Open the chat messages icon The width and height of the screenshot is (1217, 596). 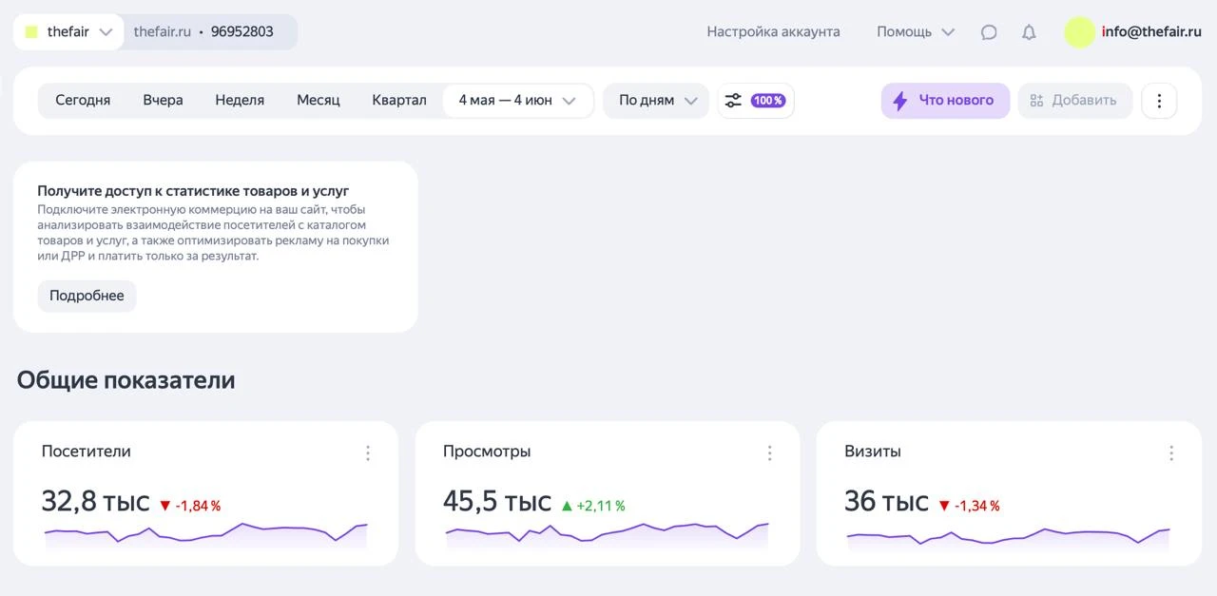989,32
